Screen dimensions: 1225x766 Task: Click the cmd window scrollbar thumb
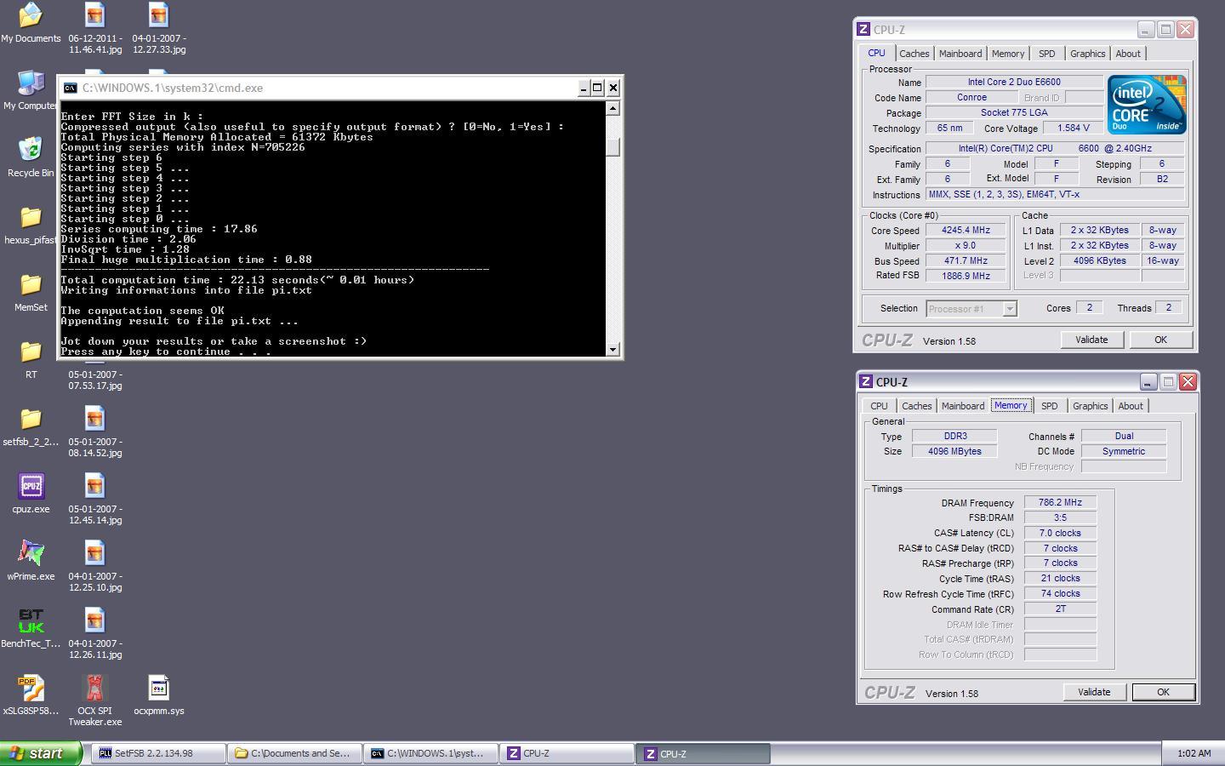pyautogui.click(x=612, y=146)
